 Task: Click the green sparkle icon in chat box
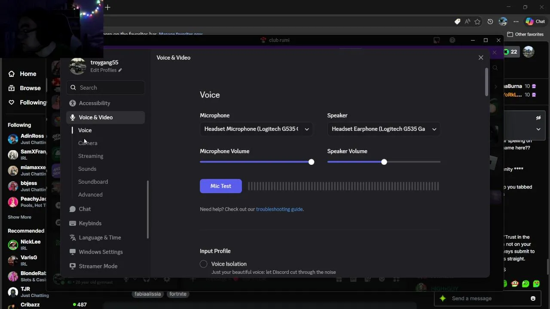click(x=443, y=298)
